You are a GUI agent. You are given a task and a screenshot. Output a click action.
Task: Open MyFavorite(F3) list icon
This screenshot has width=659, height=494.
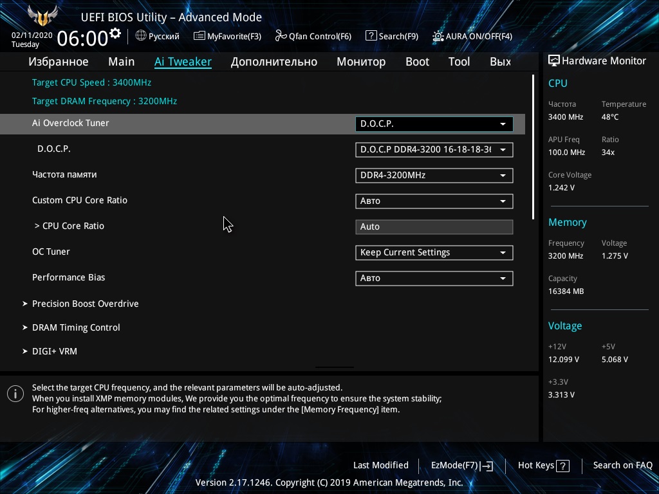[x=200, y=36]
